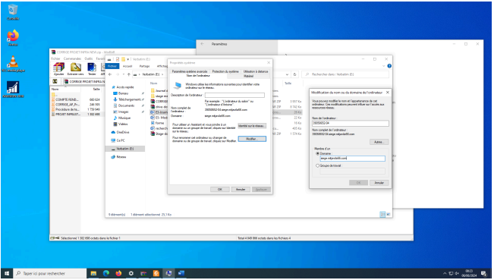Screen dimensions: 494x280
Task: Open Téléchargements in navigation pane
Action: tap(129, 99)
